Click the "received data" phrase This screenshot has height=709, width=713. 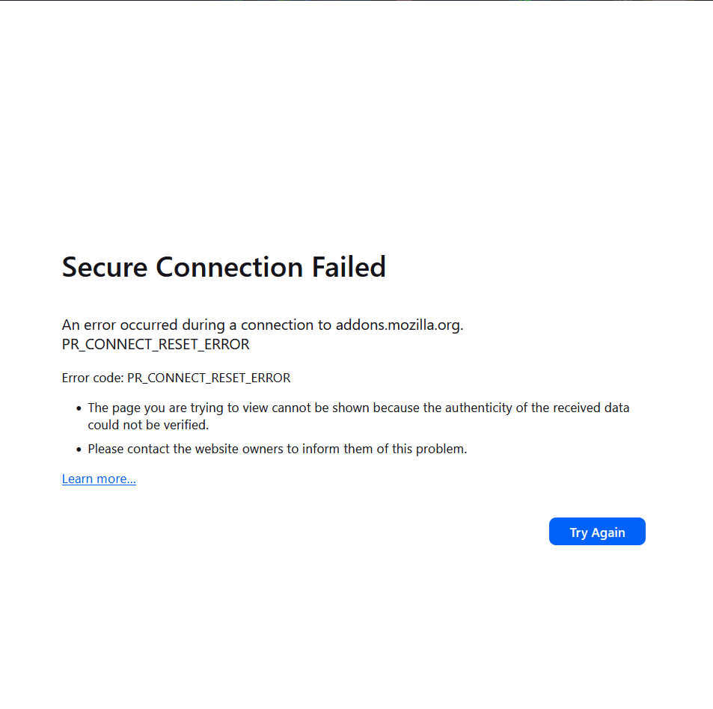[592, 408]
